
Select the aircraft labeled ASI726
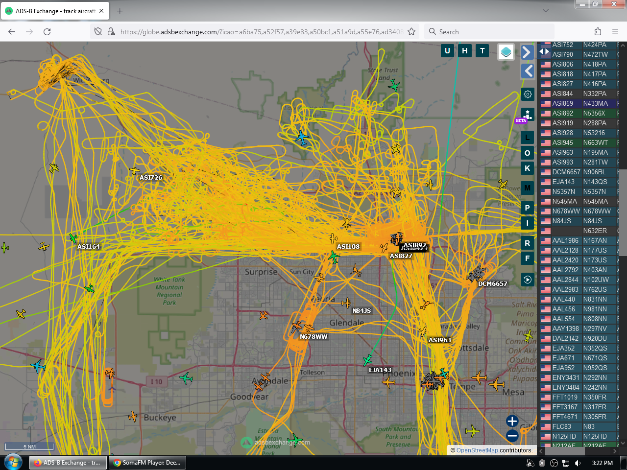tap(135, 171)
